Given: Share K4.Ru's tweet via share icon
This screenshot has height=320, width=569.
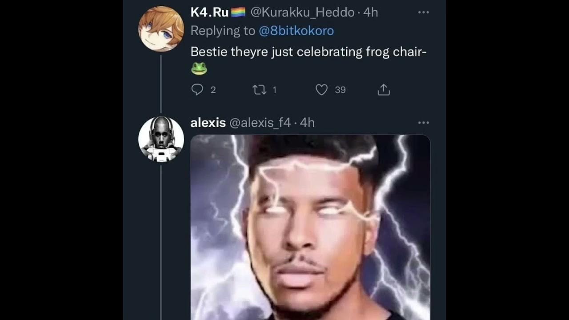Looking at the screenshot, I should click(384, 90).
